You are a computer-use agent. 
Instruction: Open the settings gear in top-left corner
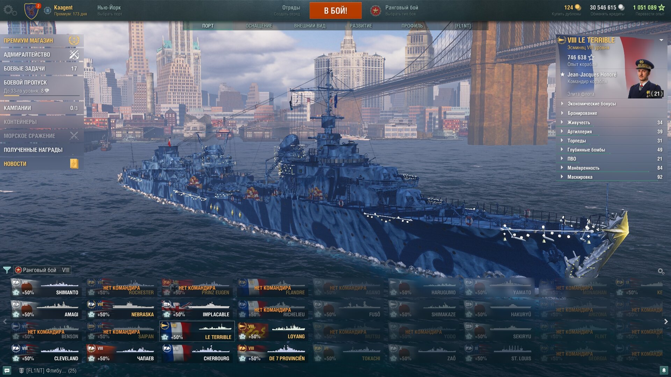point(10,10)
